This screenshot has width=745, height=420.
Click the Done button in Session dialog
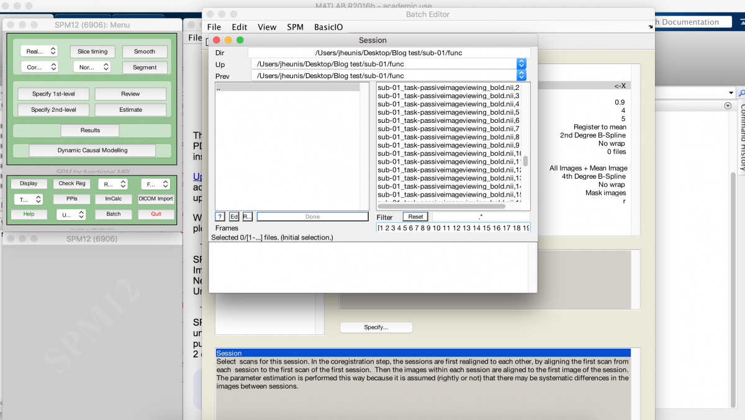click(312, 217)
